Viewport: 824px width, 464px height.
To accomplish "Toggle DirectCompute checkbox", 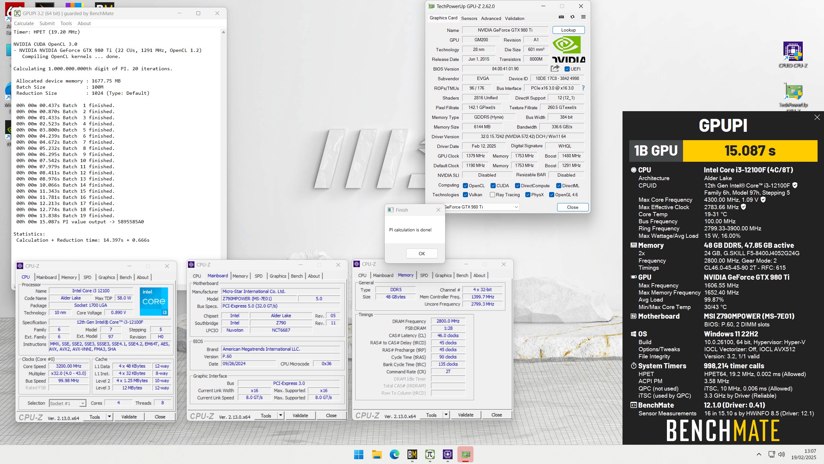I will click(517, 186).
